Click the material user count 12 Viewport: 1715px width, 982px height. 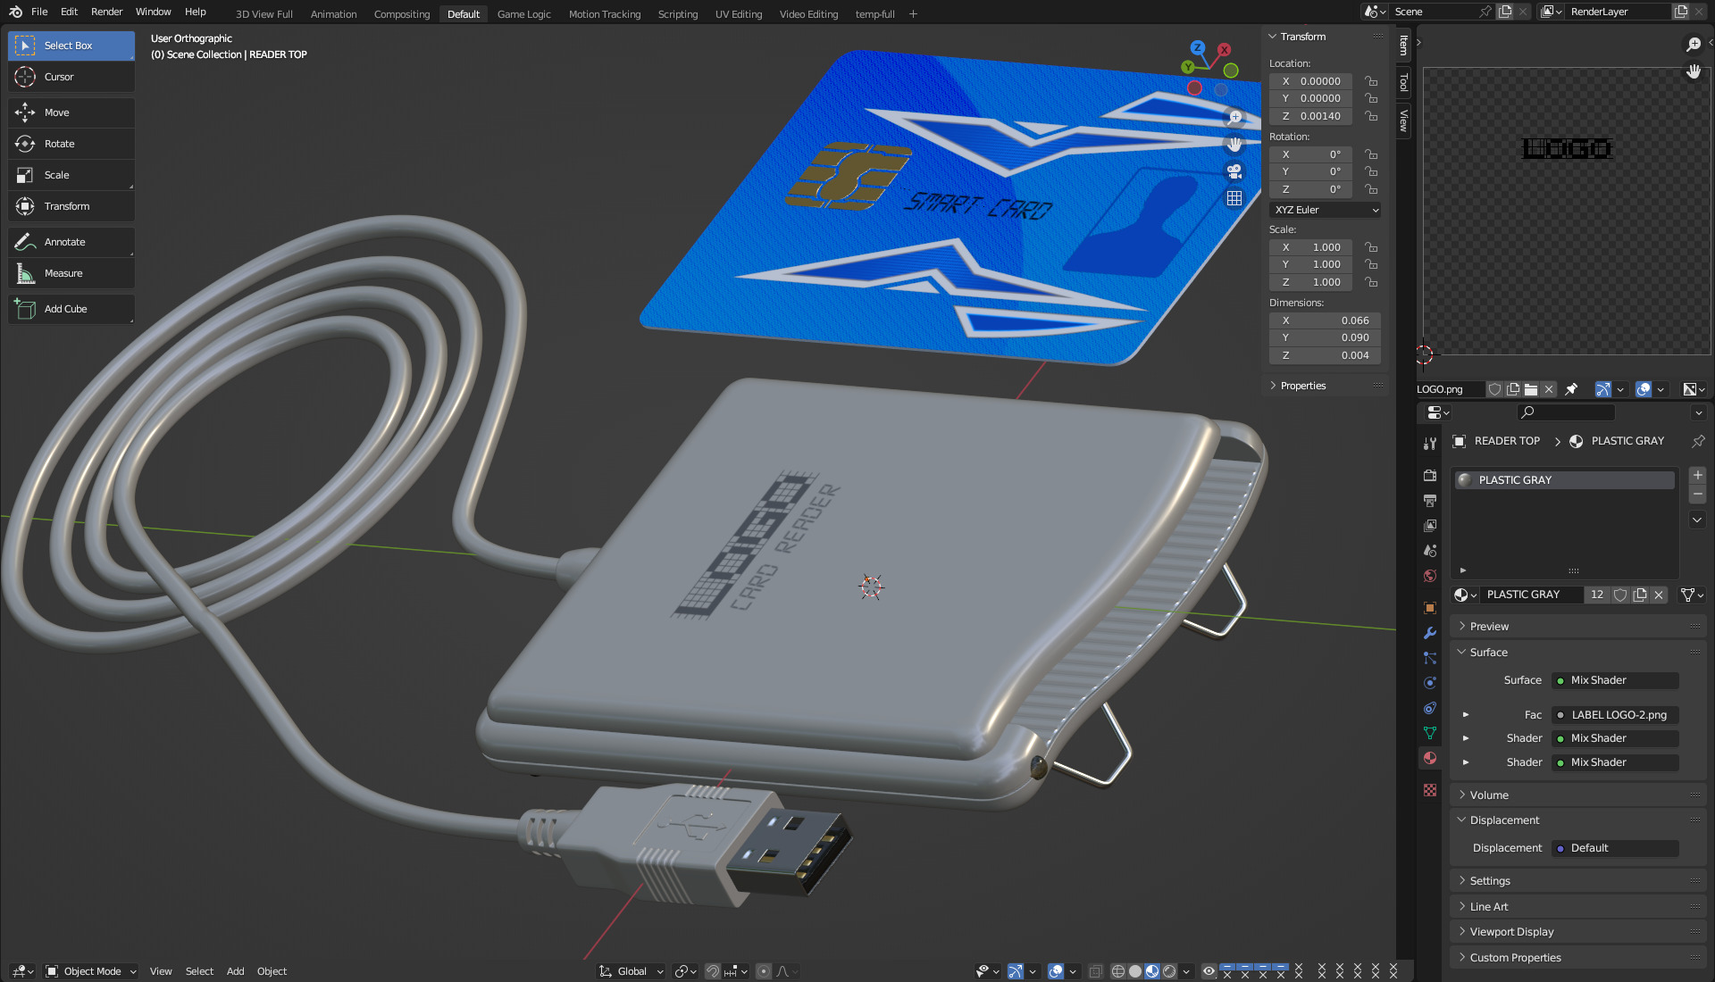[x=1596, y=595]
